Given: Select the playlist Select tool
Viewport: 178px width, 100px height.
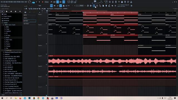Looking at the screenshot, I should tap(41, 9).
